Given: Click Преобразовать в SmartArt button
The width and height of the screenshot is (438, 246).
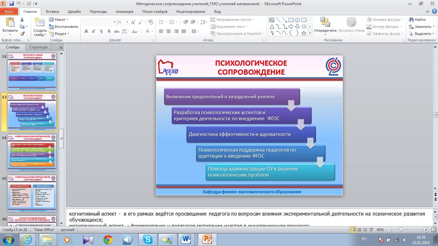Looking at the screenshot, I should tap(238, 34).
